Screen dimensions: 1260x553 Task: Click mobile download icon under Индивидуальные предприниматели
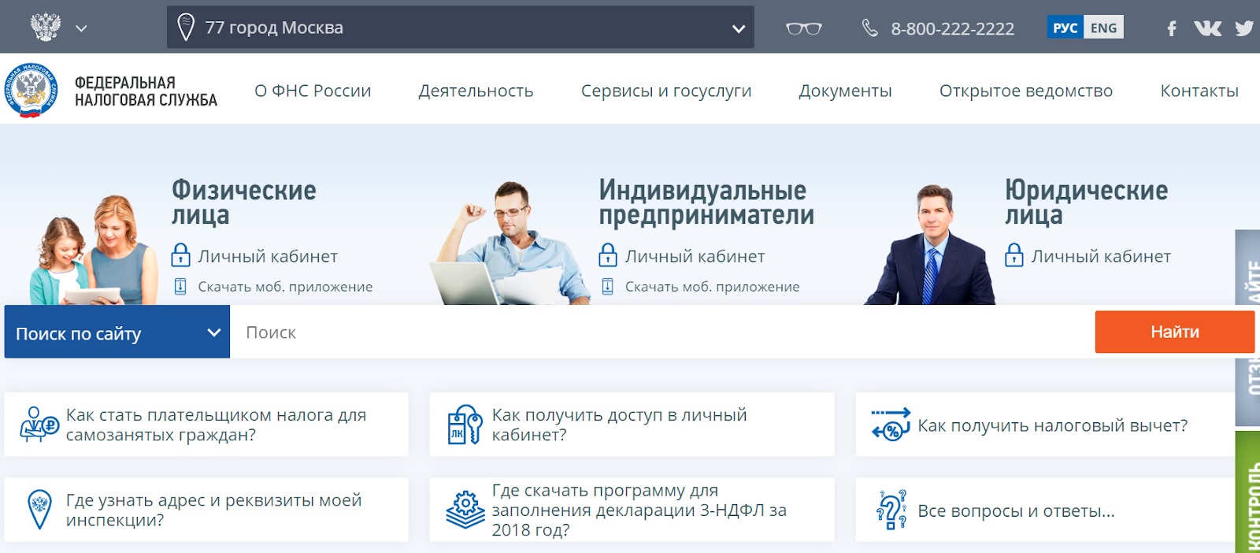[x=607, y=286]
